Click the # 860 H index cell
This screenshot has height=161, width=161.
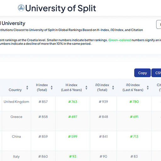click(x=43, y=156)
